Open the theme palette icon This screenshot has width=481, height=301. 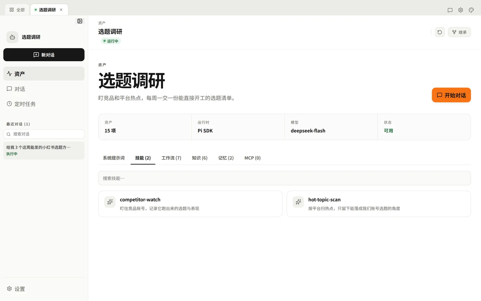pyautogui.click(x=471, y=10)
